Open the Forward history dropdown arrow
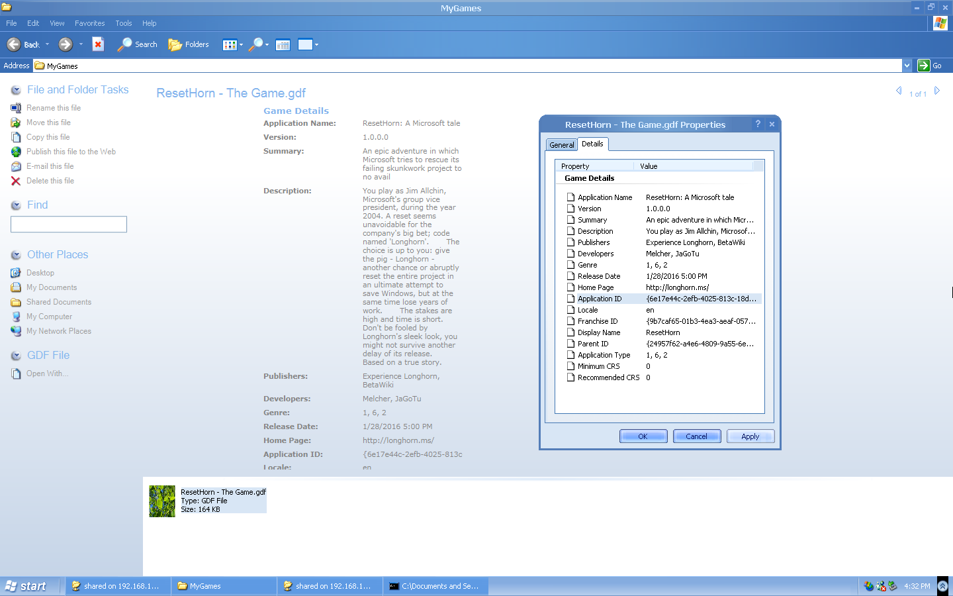 pyautogui.click(x=81, y=44)
